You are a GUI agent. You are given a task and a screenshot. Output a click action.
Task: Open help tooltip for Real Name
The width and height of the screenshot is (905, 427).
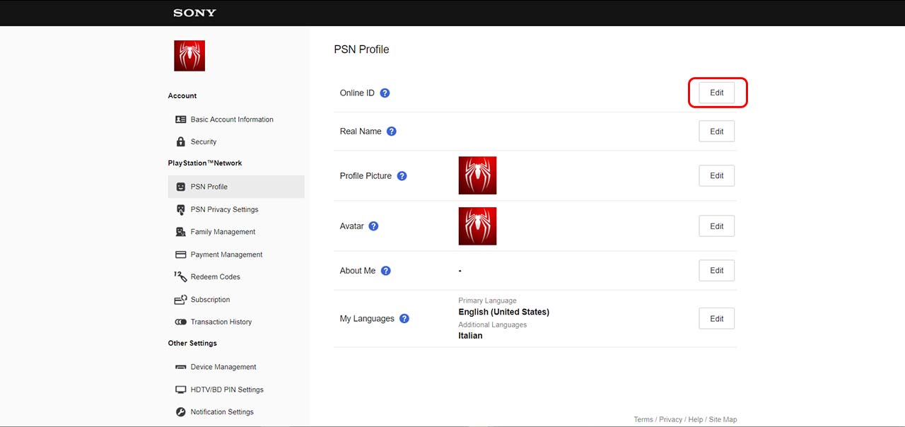point(391,131)
